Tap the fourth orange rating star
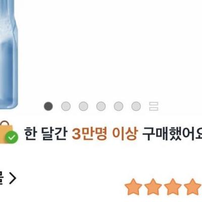202x202 pixels. pos(192,187)
